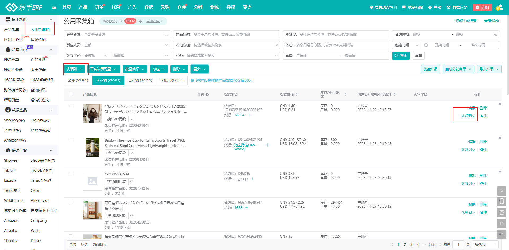Screen dimensions: 509x250
Task: Open the user avatar in top bar
Action: [499, 7]
